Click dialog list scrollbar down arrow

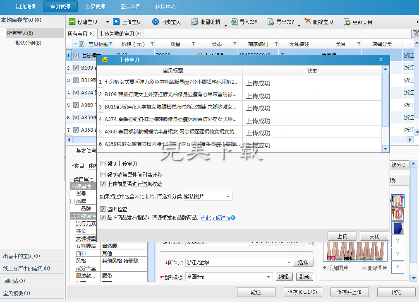click(385, 149)
